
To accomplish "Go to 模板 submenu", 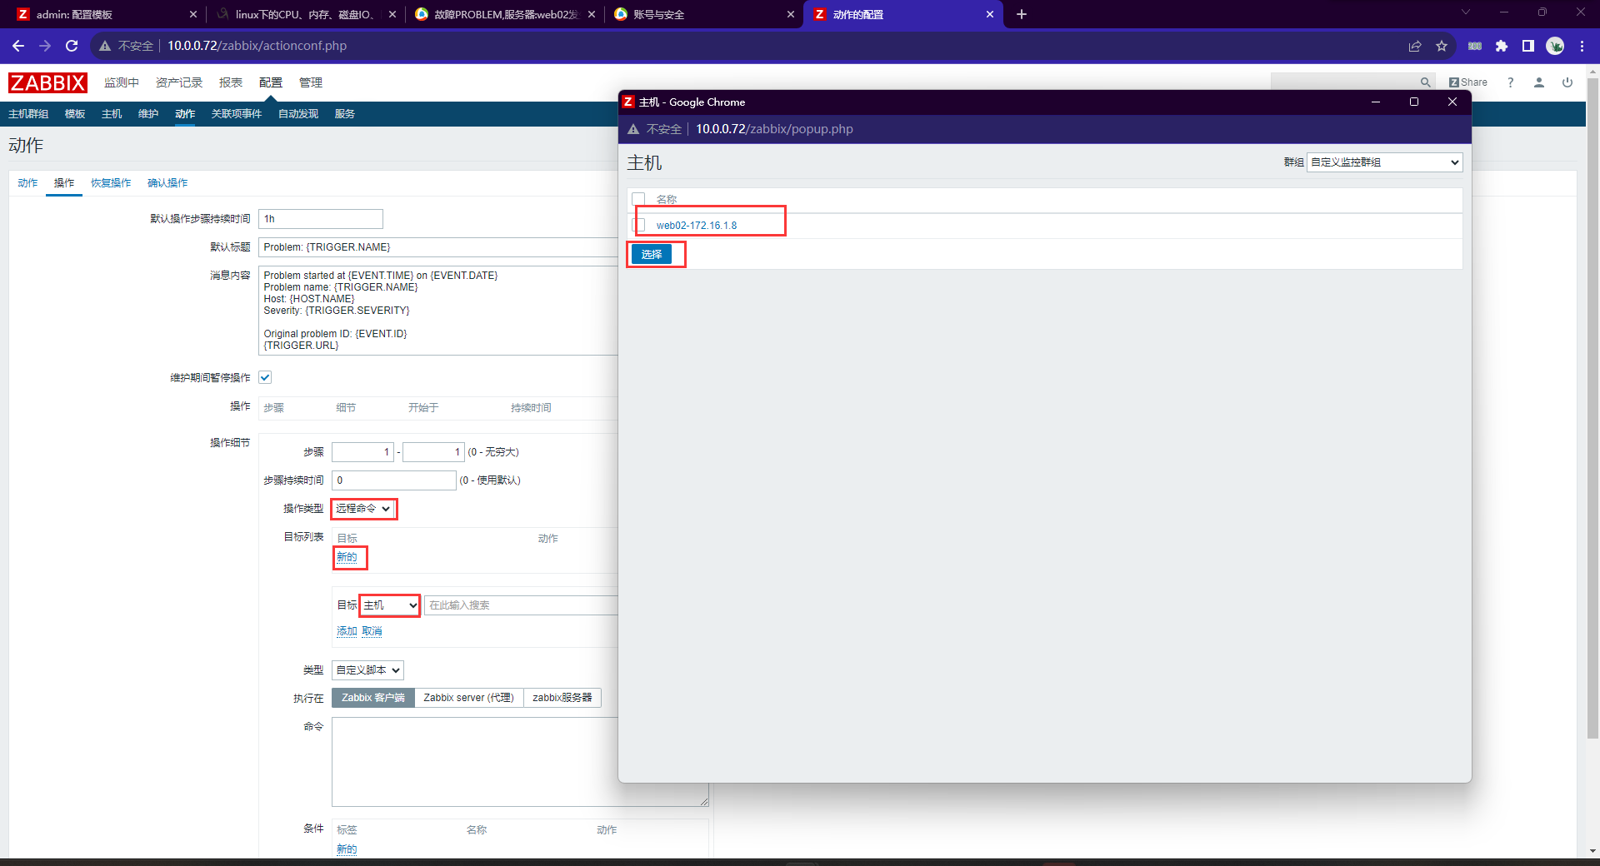I will [75, 114].
